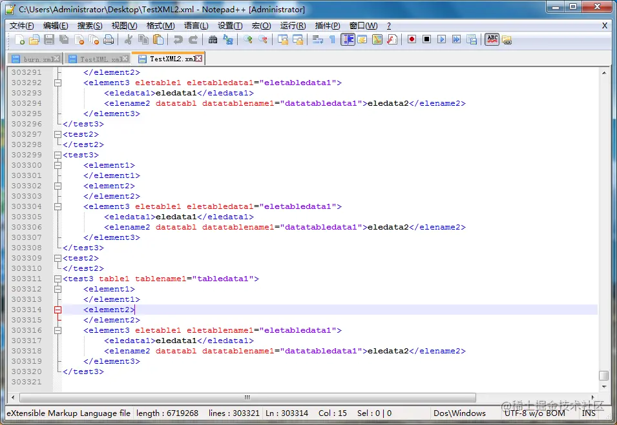Click line number 303308 in the margin
This screenshot has height=425, width=617.
point(26,248)
